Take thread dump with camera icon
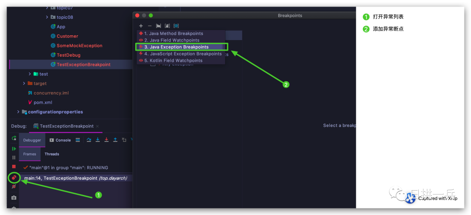 pos(14,198)
